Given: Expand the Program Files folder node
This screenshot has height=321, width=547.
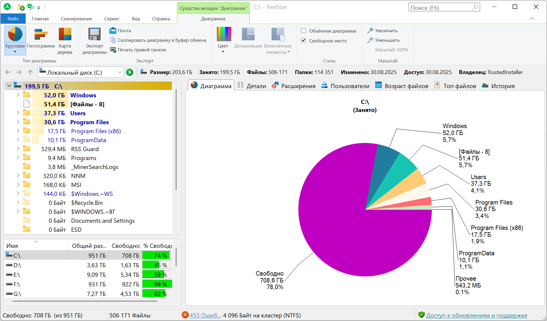Looking at the screenshot, I should [x=18, y=122].
